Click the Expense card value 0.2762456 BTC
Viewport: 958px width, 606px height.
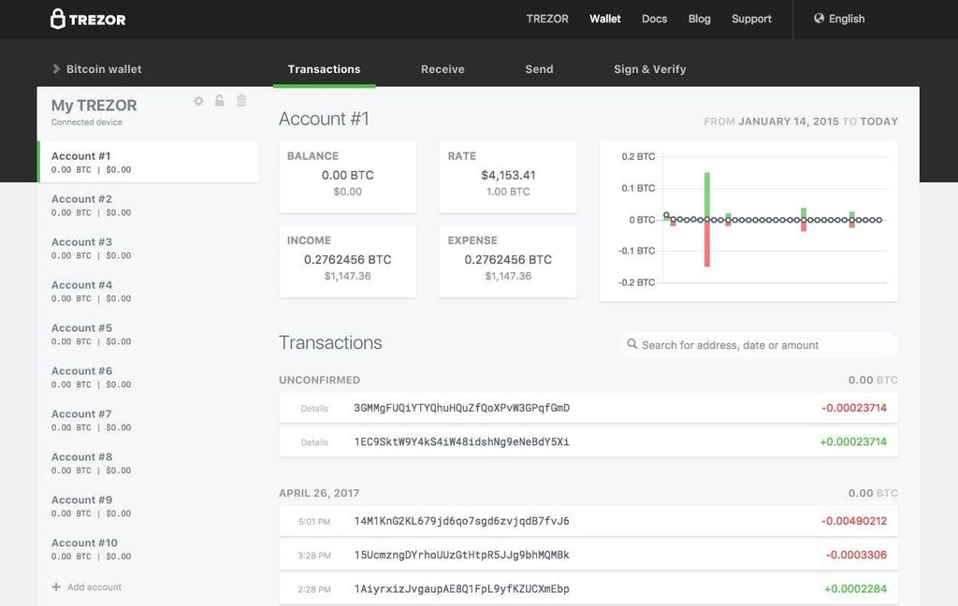point(508,260)
